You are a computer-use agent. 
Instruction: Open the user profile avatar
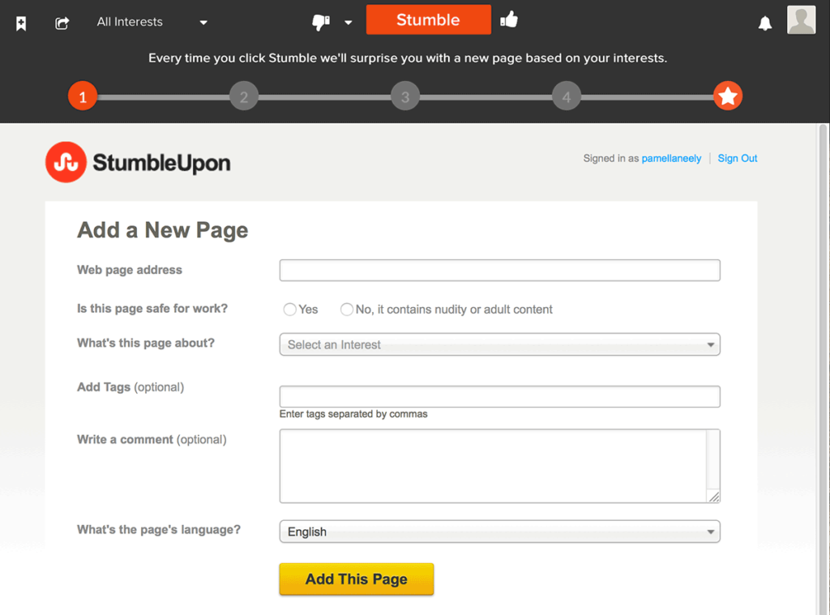coord(801,20)
